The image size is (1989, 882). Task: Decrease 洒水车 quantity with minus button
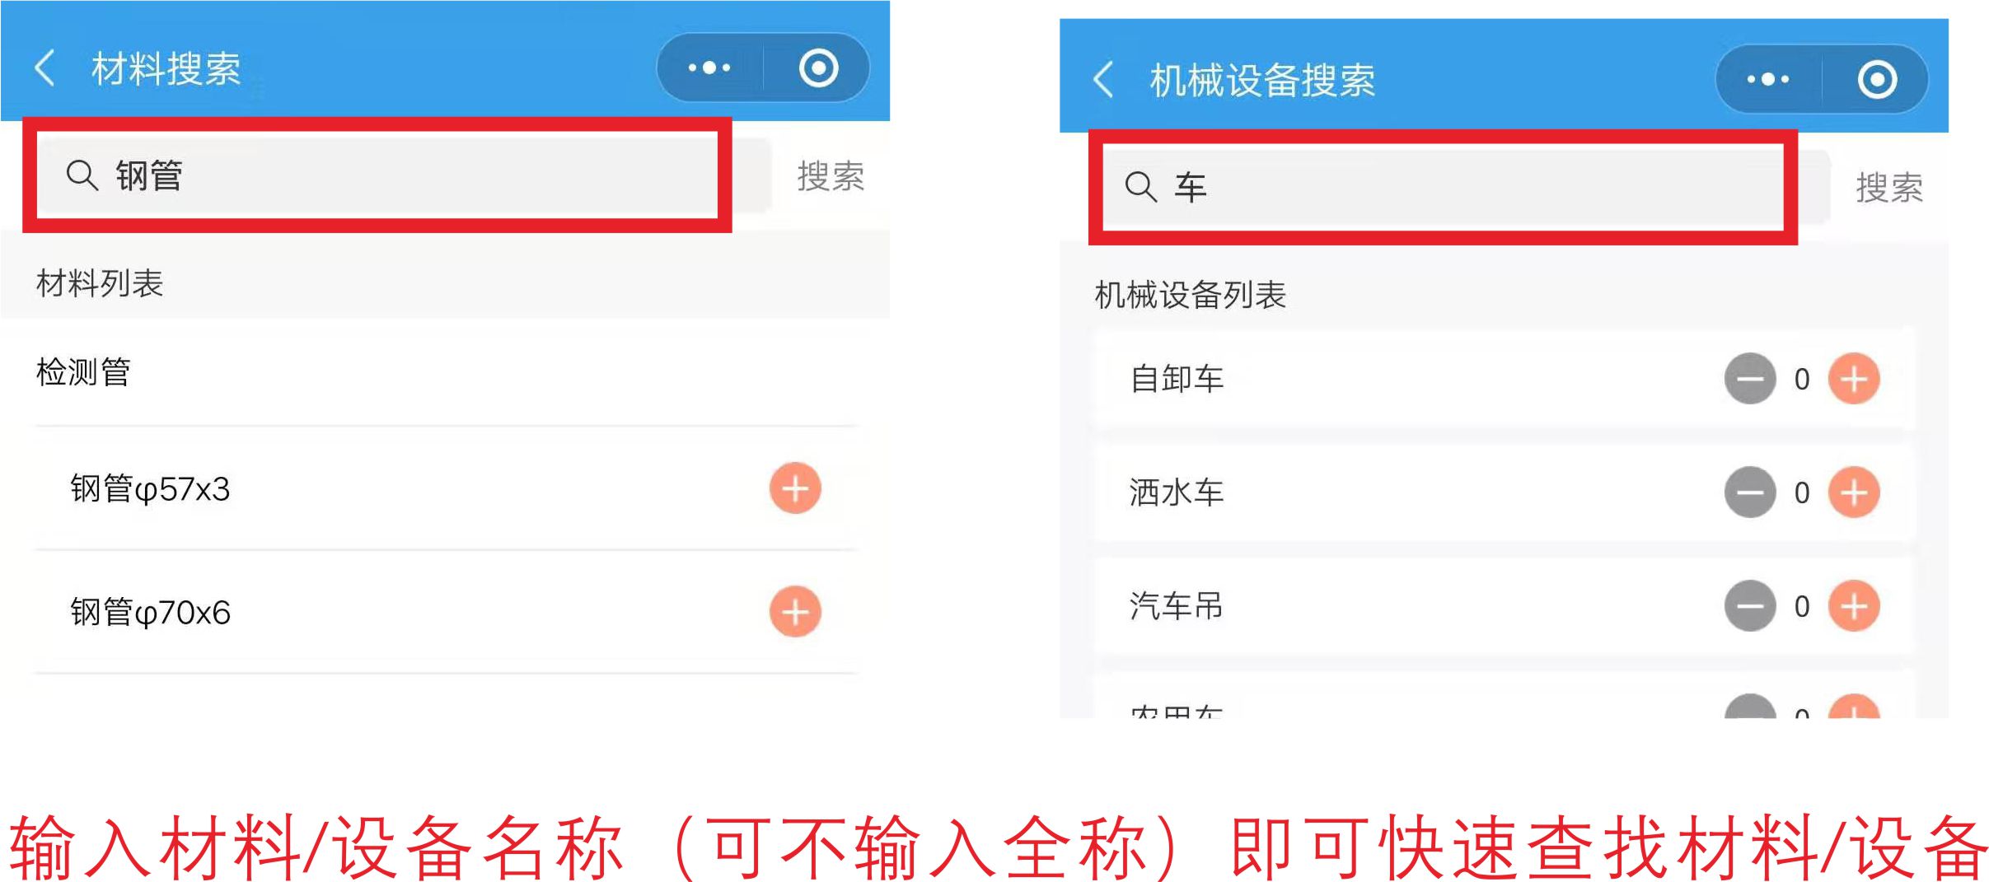(x=1750, y=492)
